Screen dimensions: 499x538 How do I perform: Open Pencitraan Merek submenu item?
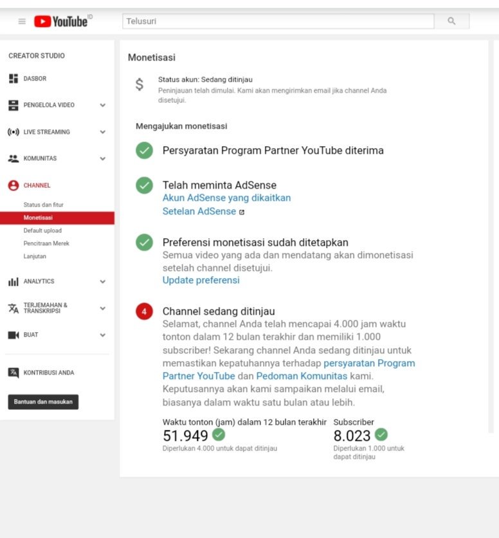pyautogui.click(x=46, y=243)
